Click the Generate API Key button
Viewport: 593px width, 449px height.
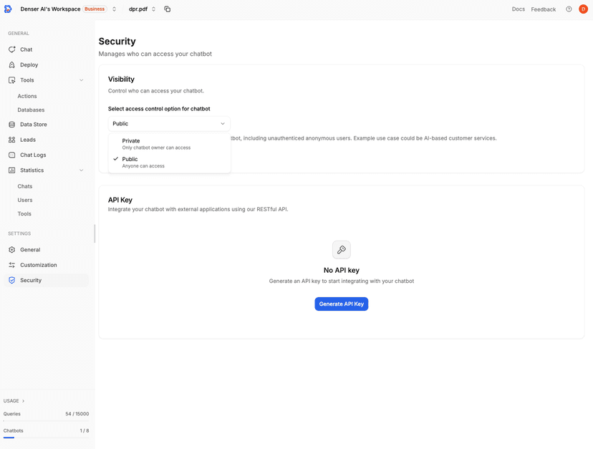(342, 303)
